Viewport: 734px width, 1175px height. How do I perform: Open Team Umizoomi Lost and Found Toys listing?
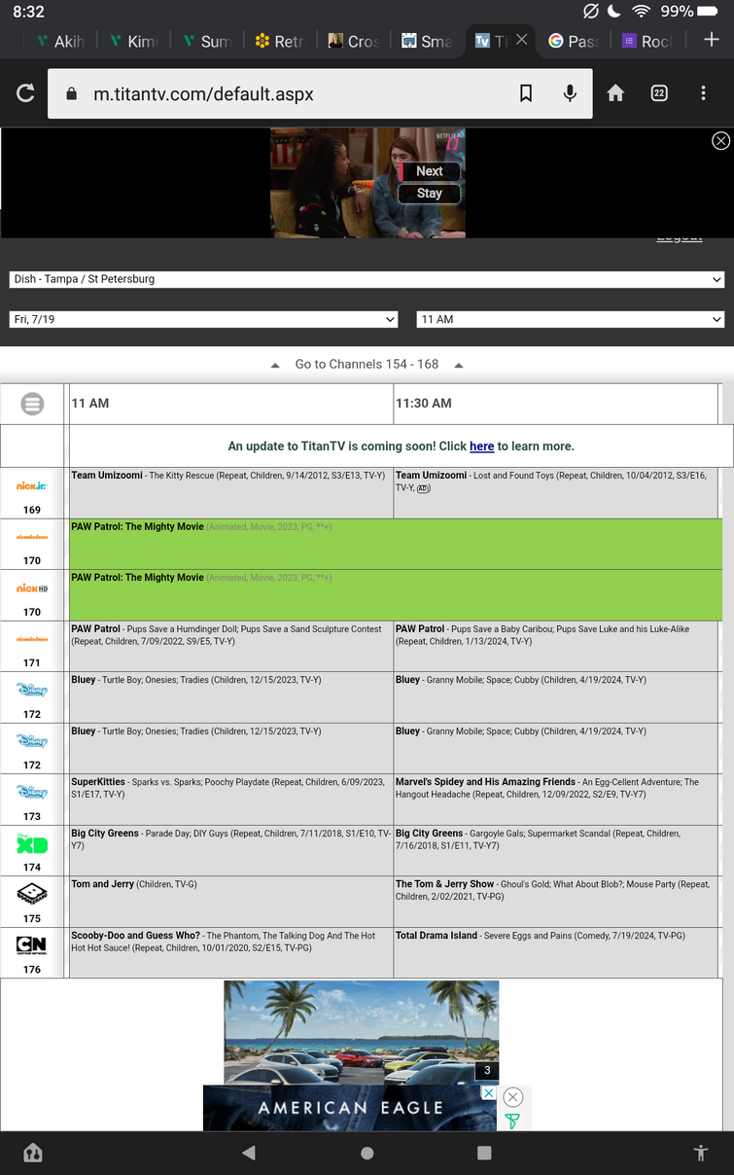coord(557,493)
